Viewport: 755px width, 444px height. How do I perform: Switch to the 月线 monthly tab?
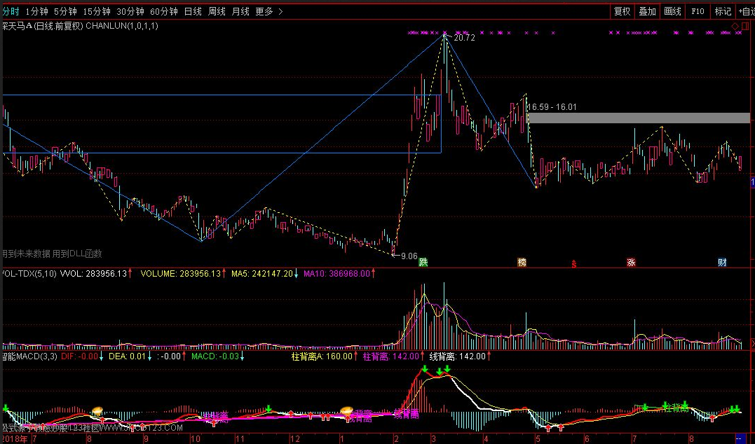click(x=240, y=11)
